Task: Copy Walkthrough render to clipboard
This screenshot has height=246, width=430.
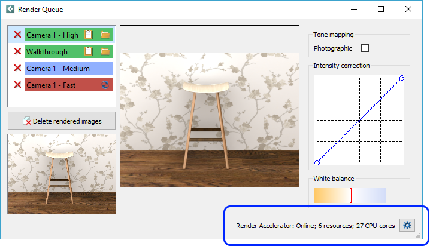Action: pyautogui.click(x=88, y=51)
